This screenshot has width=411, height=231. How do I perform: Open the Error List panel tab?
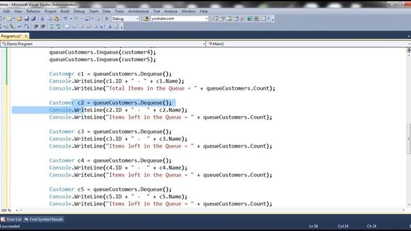tap(12, 219)
